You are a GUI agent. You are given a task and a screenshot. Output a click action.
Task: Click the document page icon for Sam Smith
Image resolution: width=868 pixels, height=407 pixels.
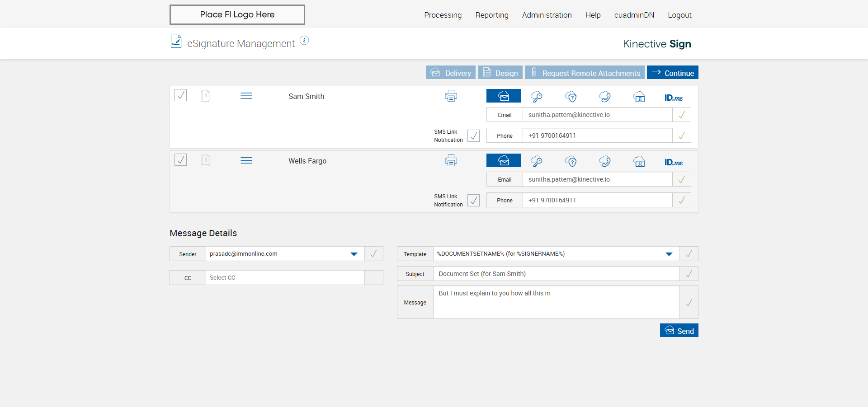point(205,95)
